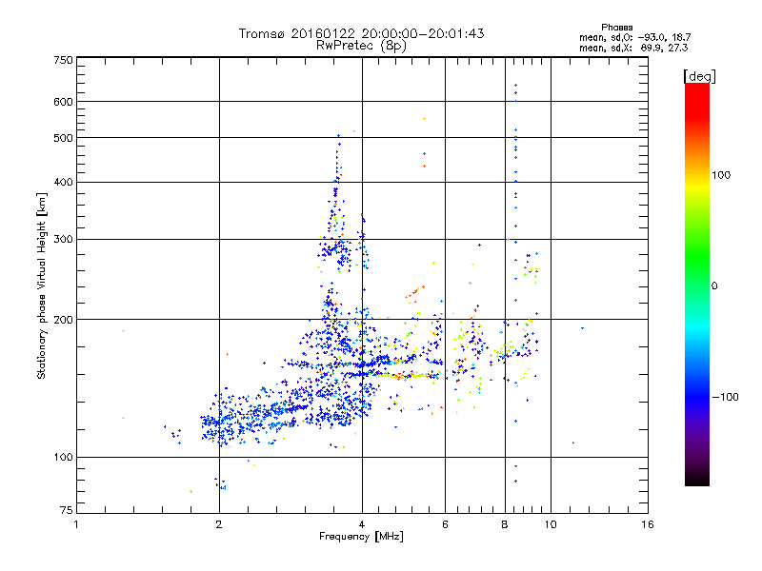Click the x-axis label "16"
This screenshot has height=571, width=762.
[648, 524]
